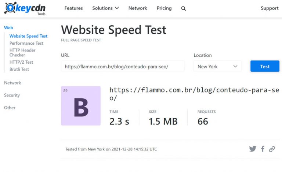Click the blue Test button
282x172 pixels.
pyautogui.click(x=265, y=66)
